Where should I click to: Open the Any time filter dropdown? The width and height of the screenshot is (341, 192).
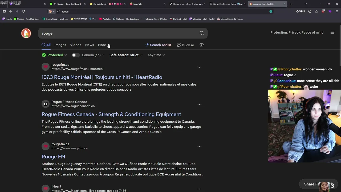point(156,55)
